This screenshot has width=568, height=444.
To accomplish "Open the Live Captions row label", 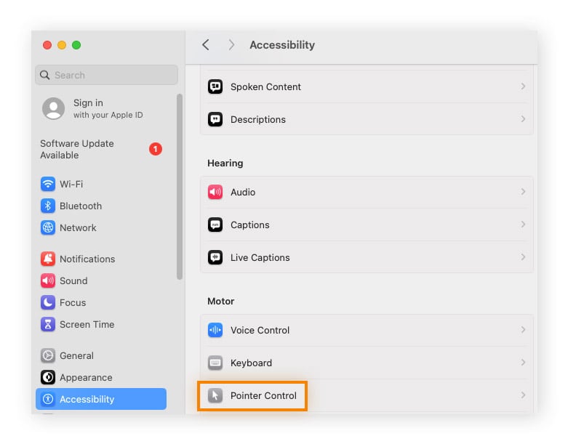I will pyautogui.click(x=260, y=257).
